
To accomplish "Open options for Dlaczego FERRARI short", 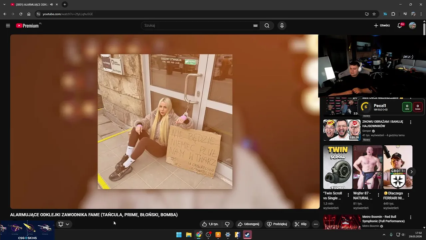I will pyautogui.click(x=408, y=195).
